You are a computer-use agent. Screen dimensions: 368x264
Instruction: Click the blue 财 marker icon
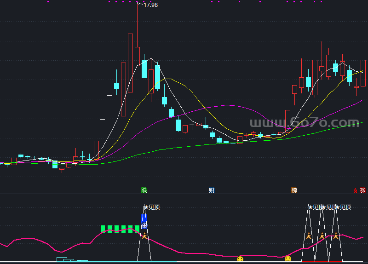click(212, 190)
